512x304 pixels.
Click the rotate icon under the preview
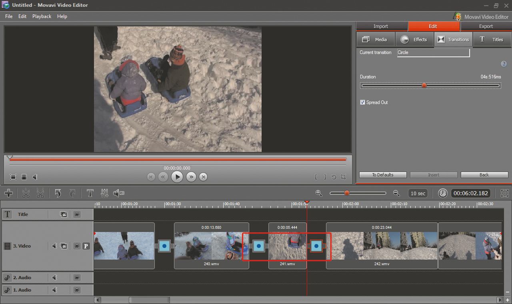334,177
